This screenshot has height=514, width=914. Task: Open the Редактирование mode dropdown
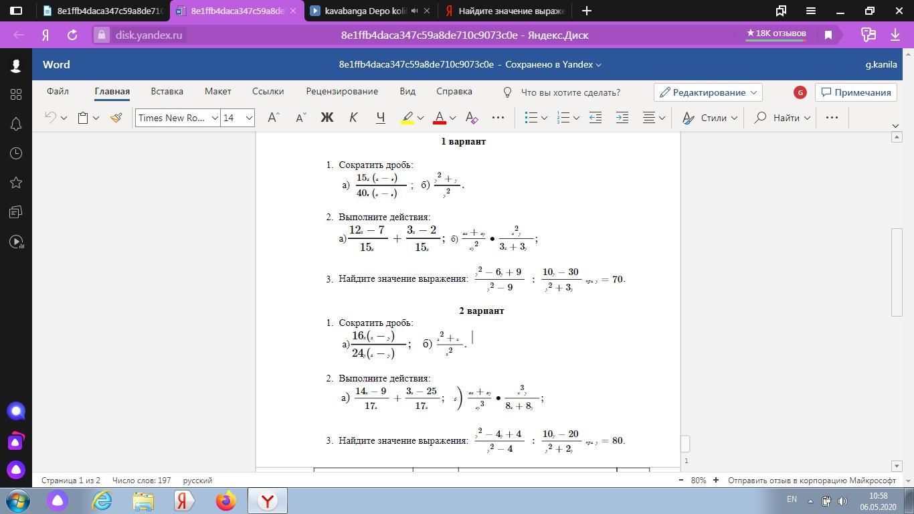[708, 92]
